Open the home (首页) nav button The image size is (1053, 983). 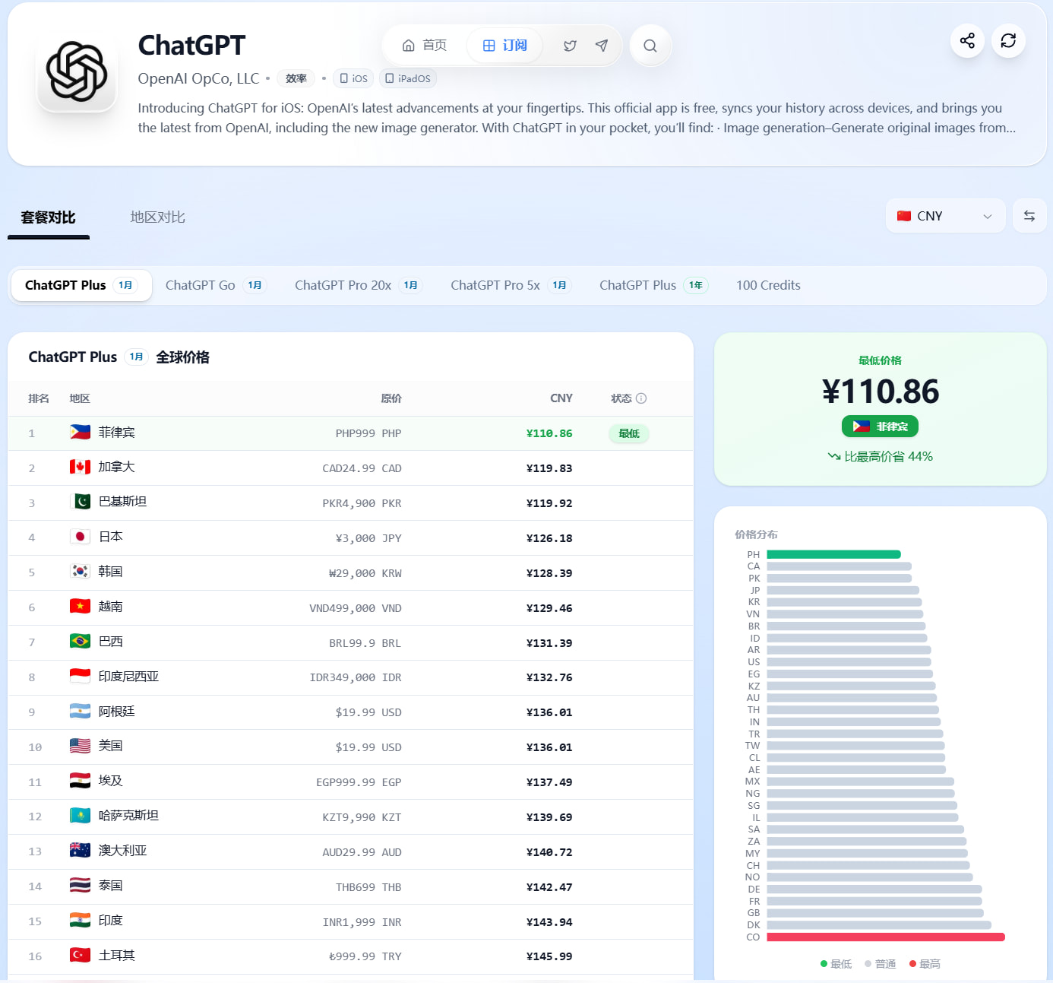[x=425, y=46]
